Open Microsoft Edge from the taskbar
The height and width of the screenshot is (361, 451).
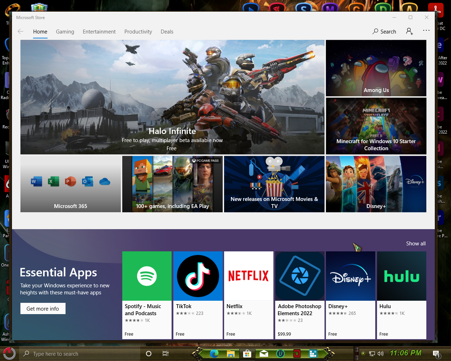(214, 354)
